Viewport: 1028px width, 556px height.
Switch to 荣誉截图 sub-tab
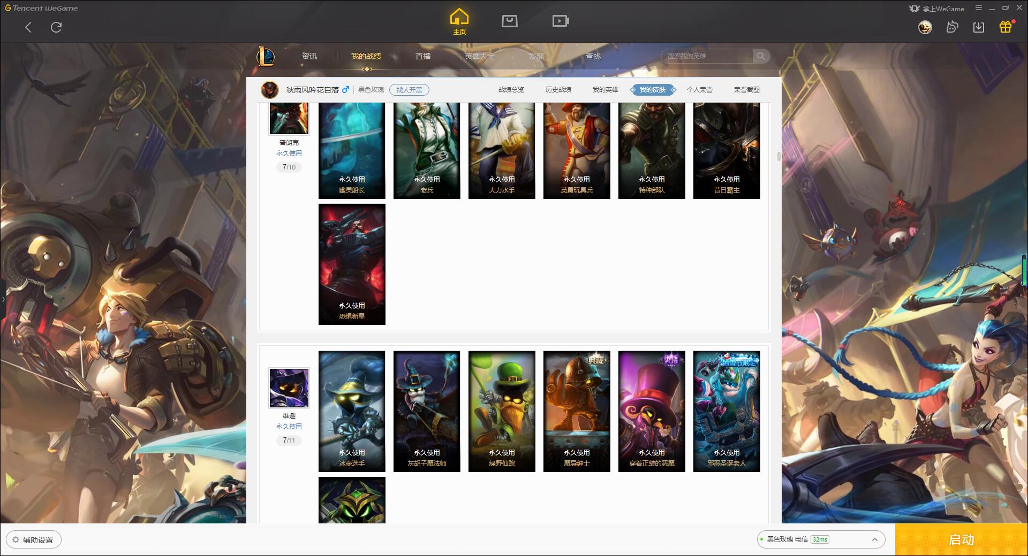747,90
